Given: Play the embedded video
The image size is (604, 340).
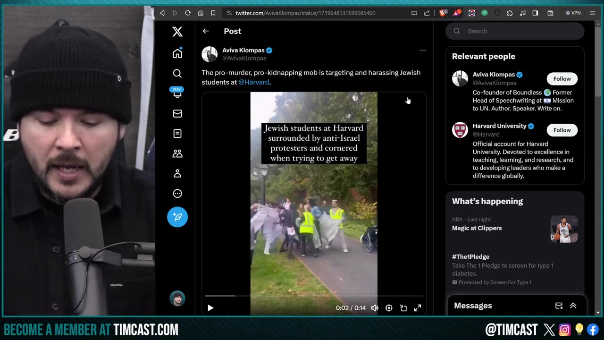Looking at the screenshot, I should point(210,308).
